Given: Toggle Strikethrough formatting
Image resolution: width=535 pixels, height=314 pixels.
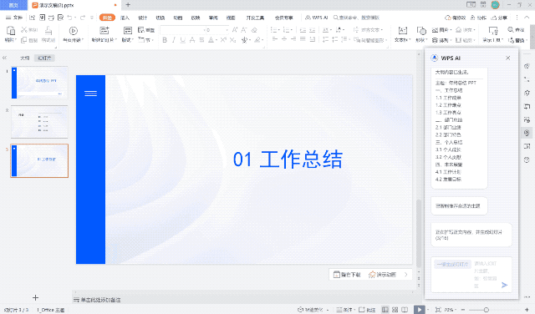Looking at the screenshot, I should [192, 40].
